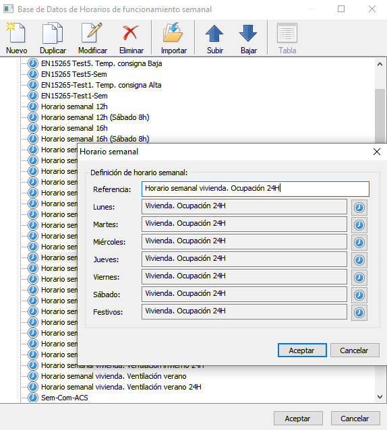Delete entry with Eliminar red X
Viewport: 387px width, 430px height.
(x=131, y=38)
